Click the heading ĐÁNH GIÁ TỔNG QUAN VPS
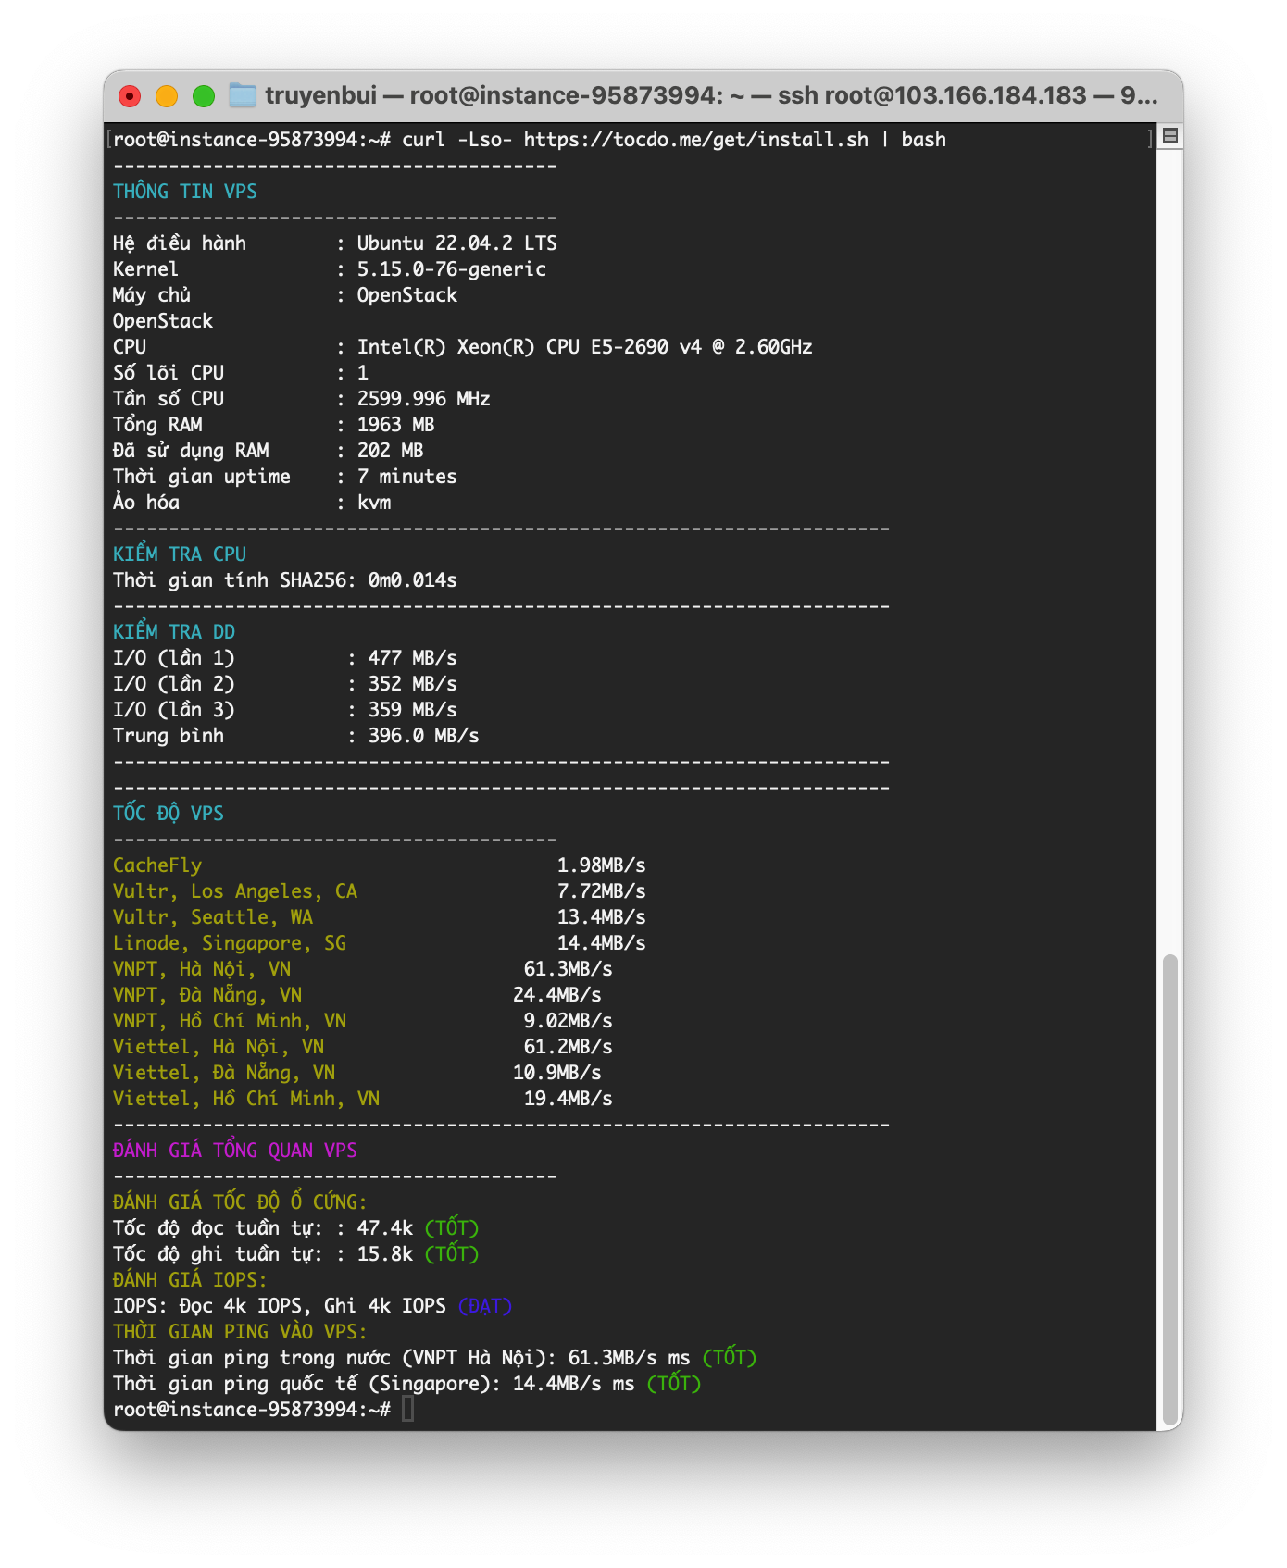 point(235,1150)
